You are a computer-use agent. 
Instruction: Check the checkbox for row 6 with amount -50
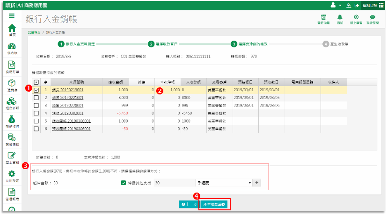tap(37, 129)
